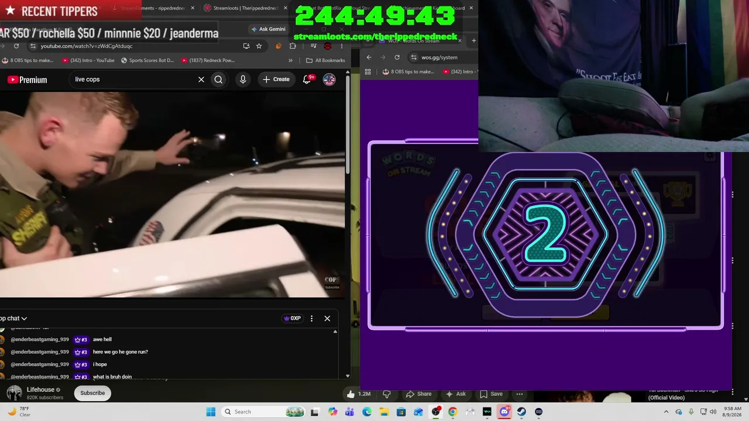The height and width of the screenshot is (421, 749).
Task: Click the 'i hope' chat message
Action: (99, 364)
